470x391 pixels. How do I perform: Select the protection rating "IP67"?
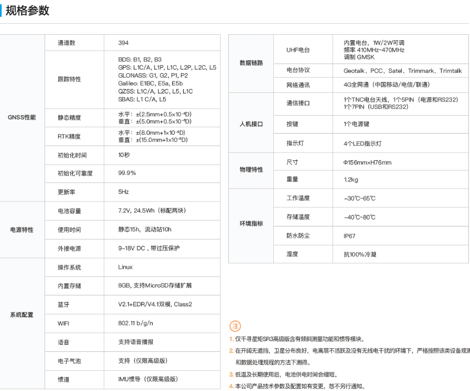[x=349, y=236]
